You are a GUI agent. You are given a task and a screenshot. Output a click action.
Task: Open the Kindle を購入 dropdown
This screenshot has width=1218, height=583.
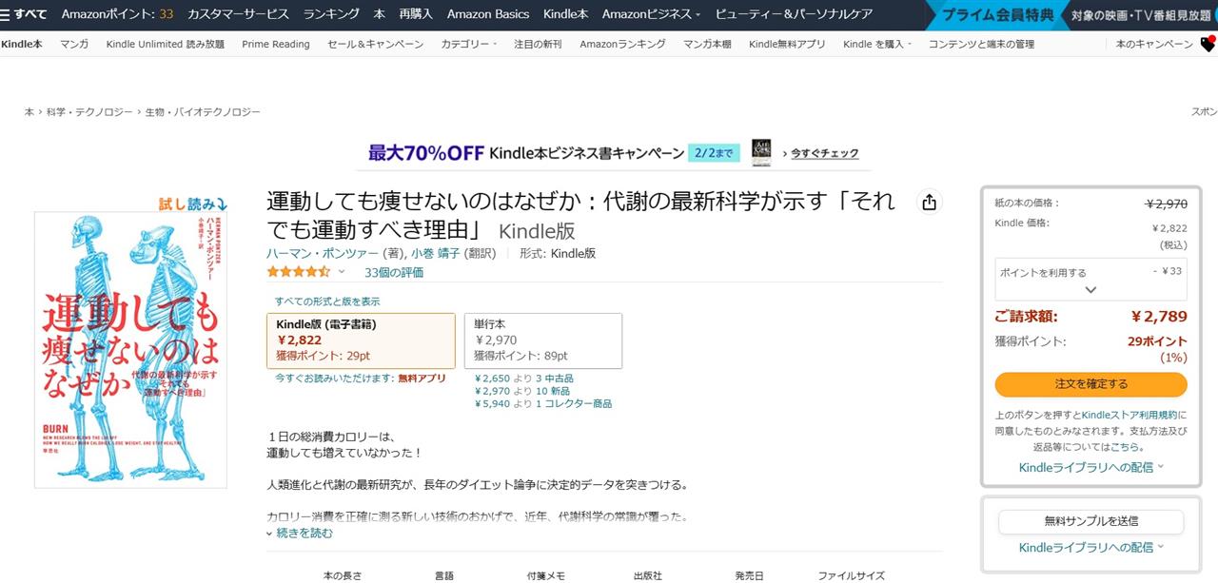click(x=876, y=45)
